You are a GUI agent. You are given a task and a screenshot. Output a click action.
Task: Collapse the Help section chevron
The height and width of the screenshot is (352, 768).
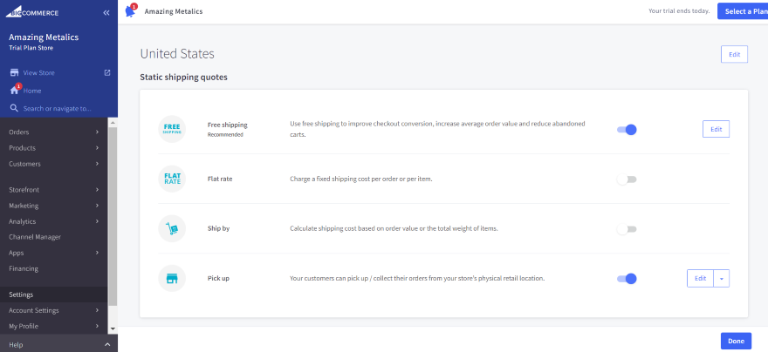click(107, 345)
